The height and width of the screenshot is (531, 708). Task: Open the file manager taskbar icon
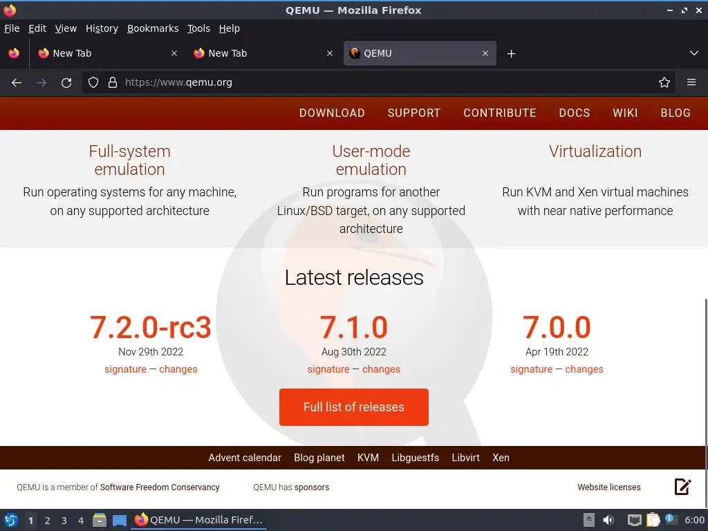pyautogui.click(x=100, y=520)
